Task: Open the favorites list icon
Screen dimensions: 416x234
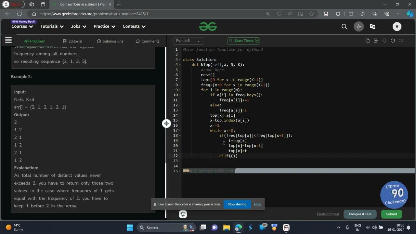Action: point(363,14)
